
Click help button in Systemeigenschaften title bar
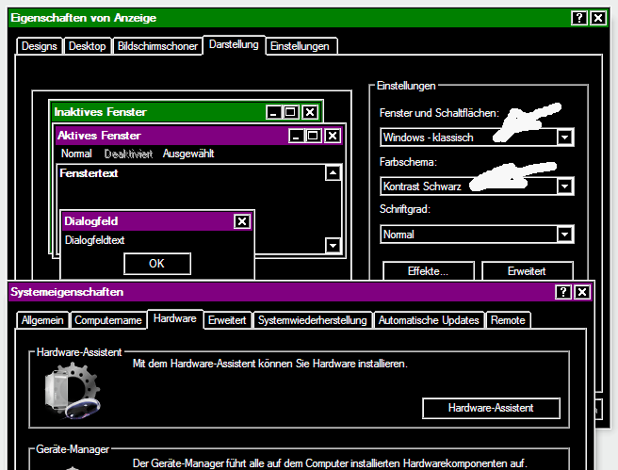562,292
